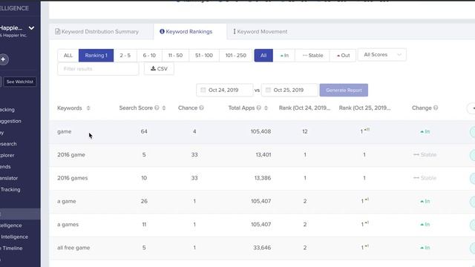Show only keywords moving In
Image resolution: width=475 pixels, height=267 pixels.
(x=284, y=56)
